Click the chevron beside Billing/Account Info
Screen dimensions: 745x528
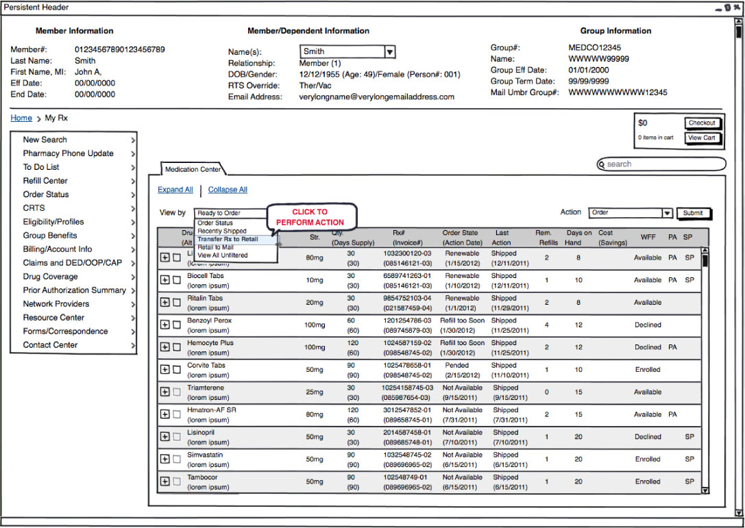coord(132,250)
